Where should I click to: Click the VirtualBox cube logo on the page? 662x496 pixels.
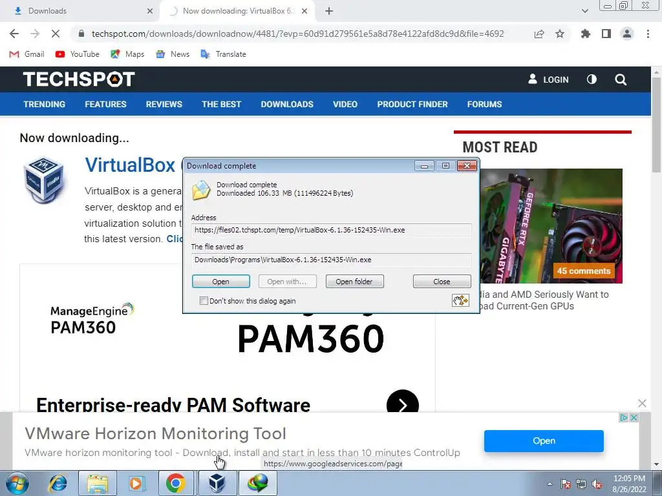43,180
